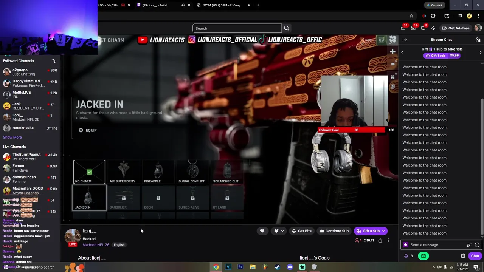Focus the Twitch Search field
The height and width of the screenshot is (272, 484).
click(x=237, y=28)
